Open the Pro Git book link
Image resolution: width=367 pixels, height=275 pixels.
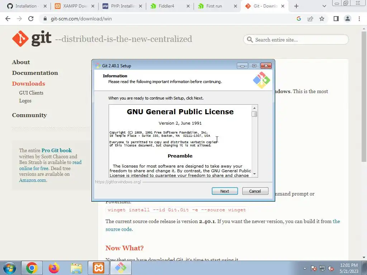click(57, 150)
